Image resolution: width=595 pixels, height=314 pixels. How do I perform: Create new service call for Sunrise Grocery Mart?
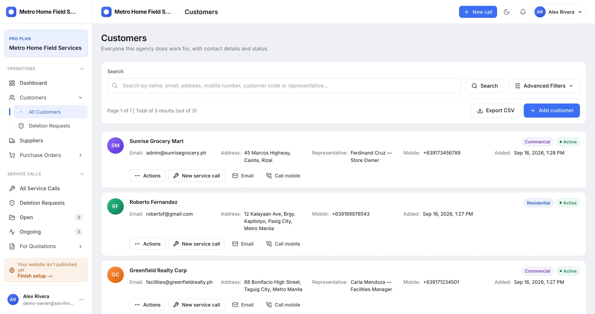tap(196, 176)
